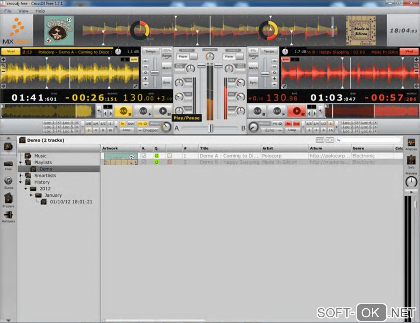Toggle checkbox for Demo A track row
Image resolution: width=420 pixels, height=323 pixels.
[144, 156]
